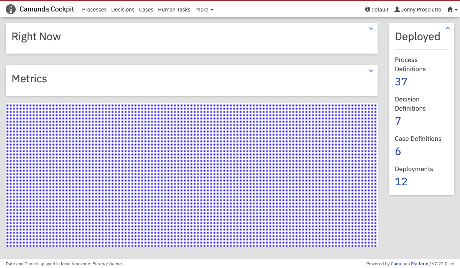Screen dimensions: 460x268
Task: Open the 37 process definitions link
Action: [x=401, y=82]
